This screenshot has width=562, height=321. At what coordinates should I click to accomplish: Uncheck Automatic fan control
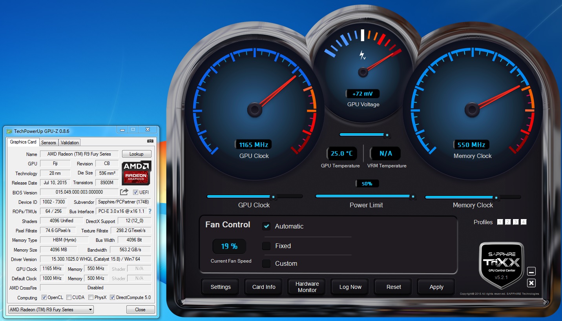266,226
